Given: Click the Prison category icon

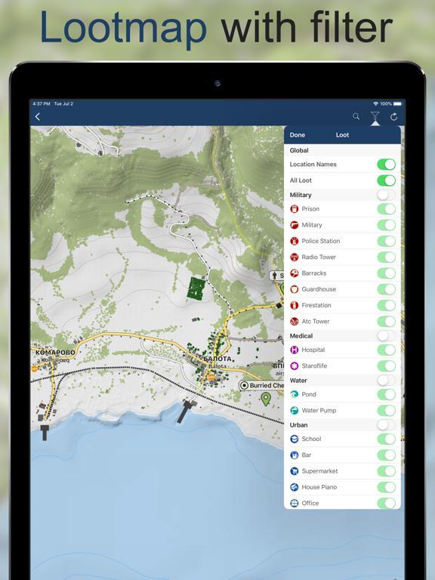Looking at the screenshot, I should (x=294, y=209).
